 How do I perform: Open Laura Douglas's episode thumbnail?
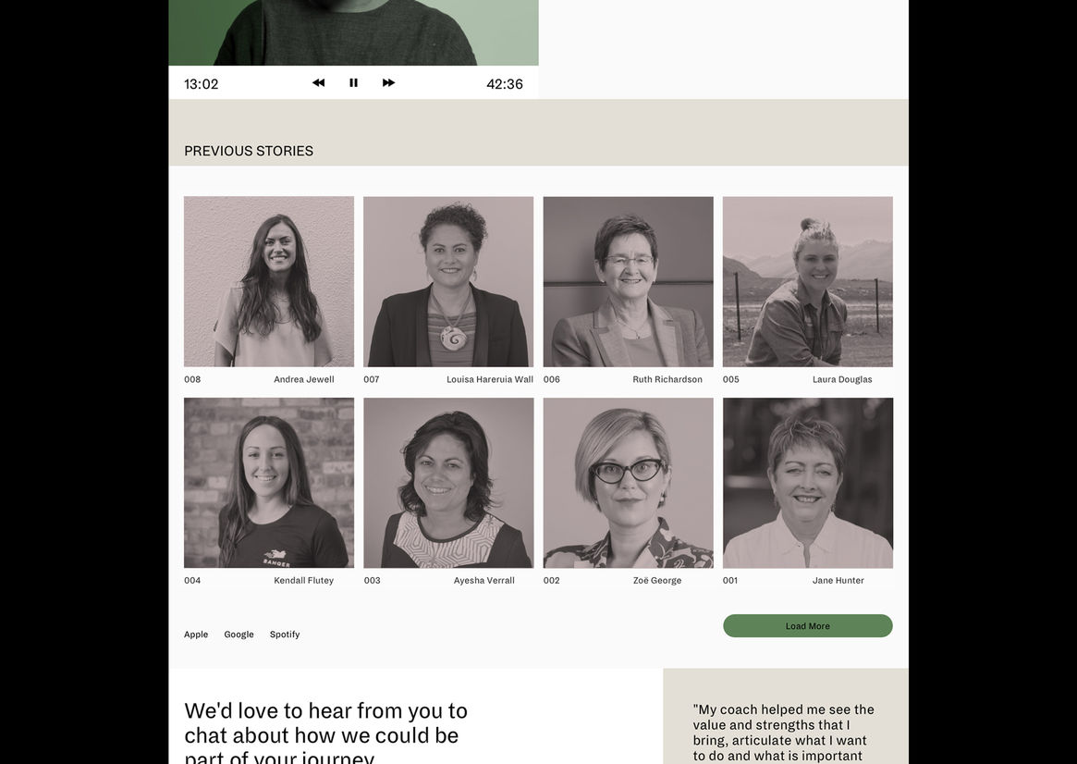[x=808, y=282]
